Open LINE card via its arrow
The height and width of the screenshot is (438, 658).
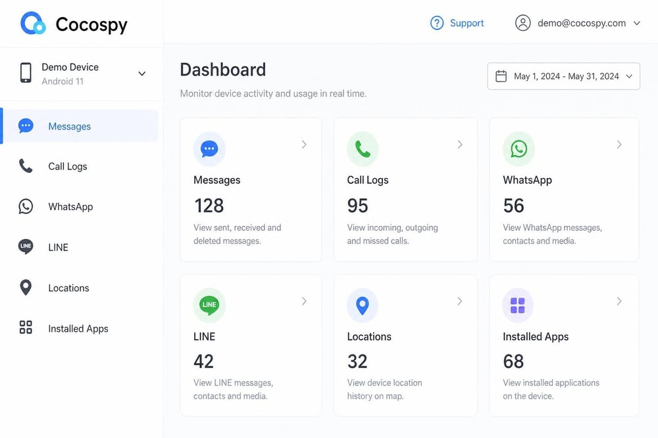[x=304, y=301]
